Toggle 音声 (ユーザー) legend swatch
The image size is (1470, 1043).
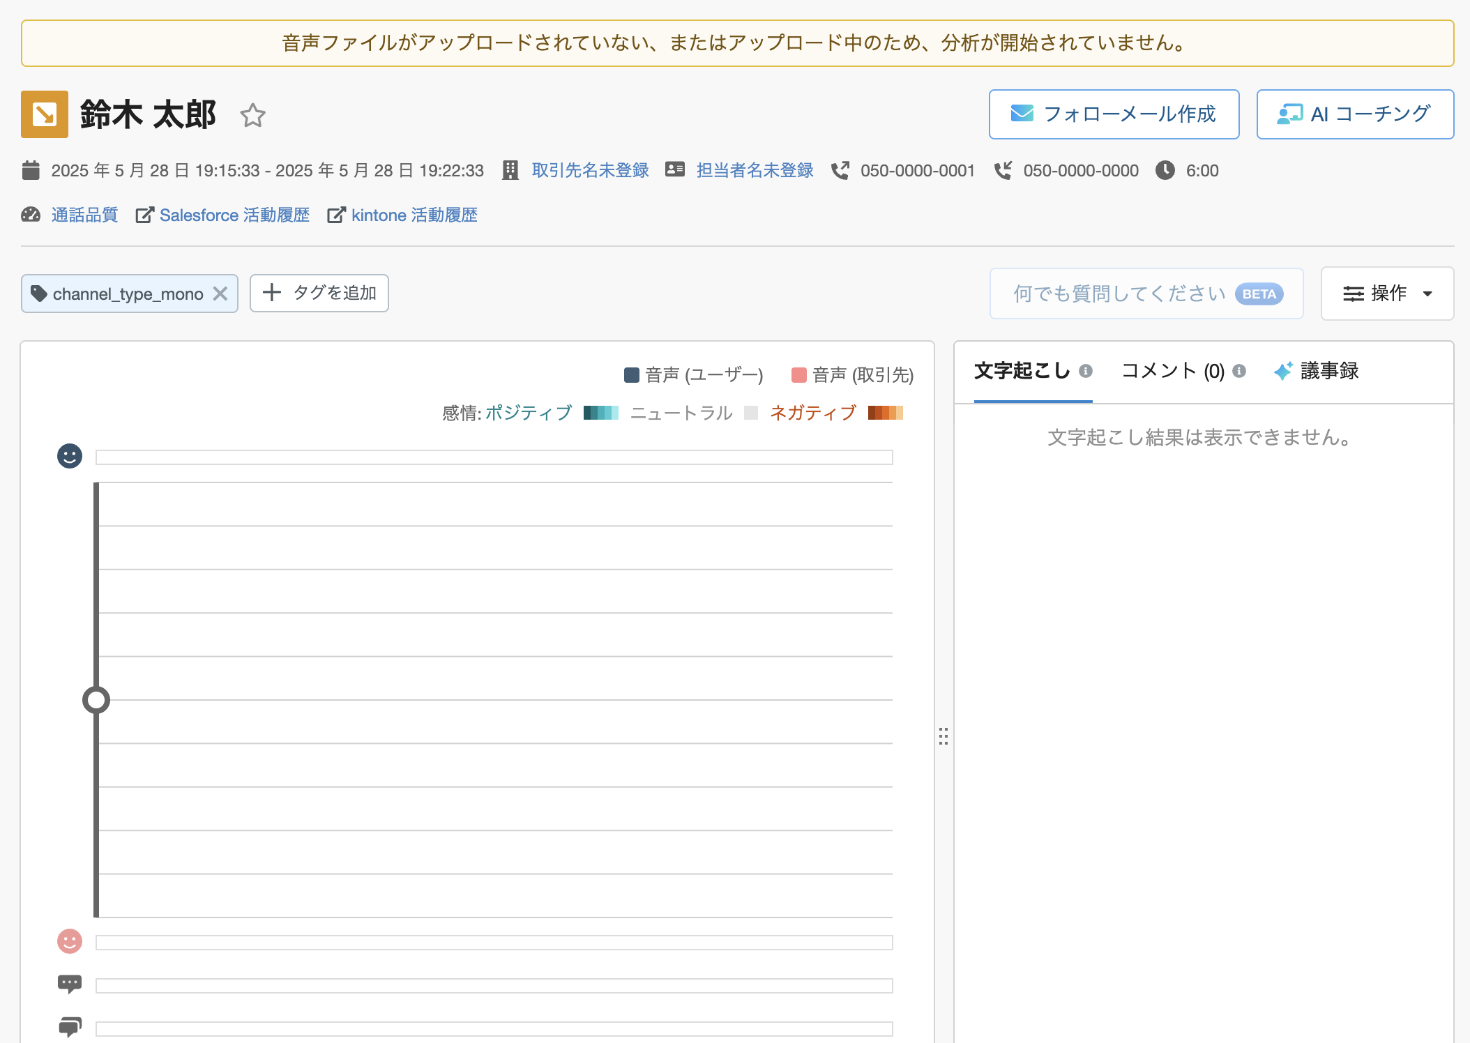(x=632, y=375)
